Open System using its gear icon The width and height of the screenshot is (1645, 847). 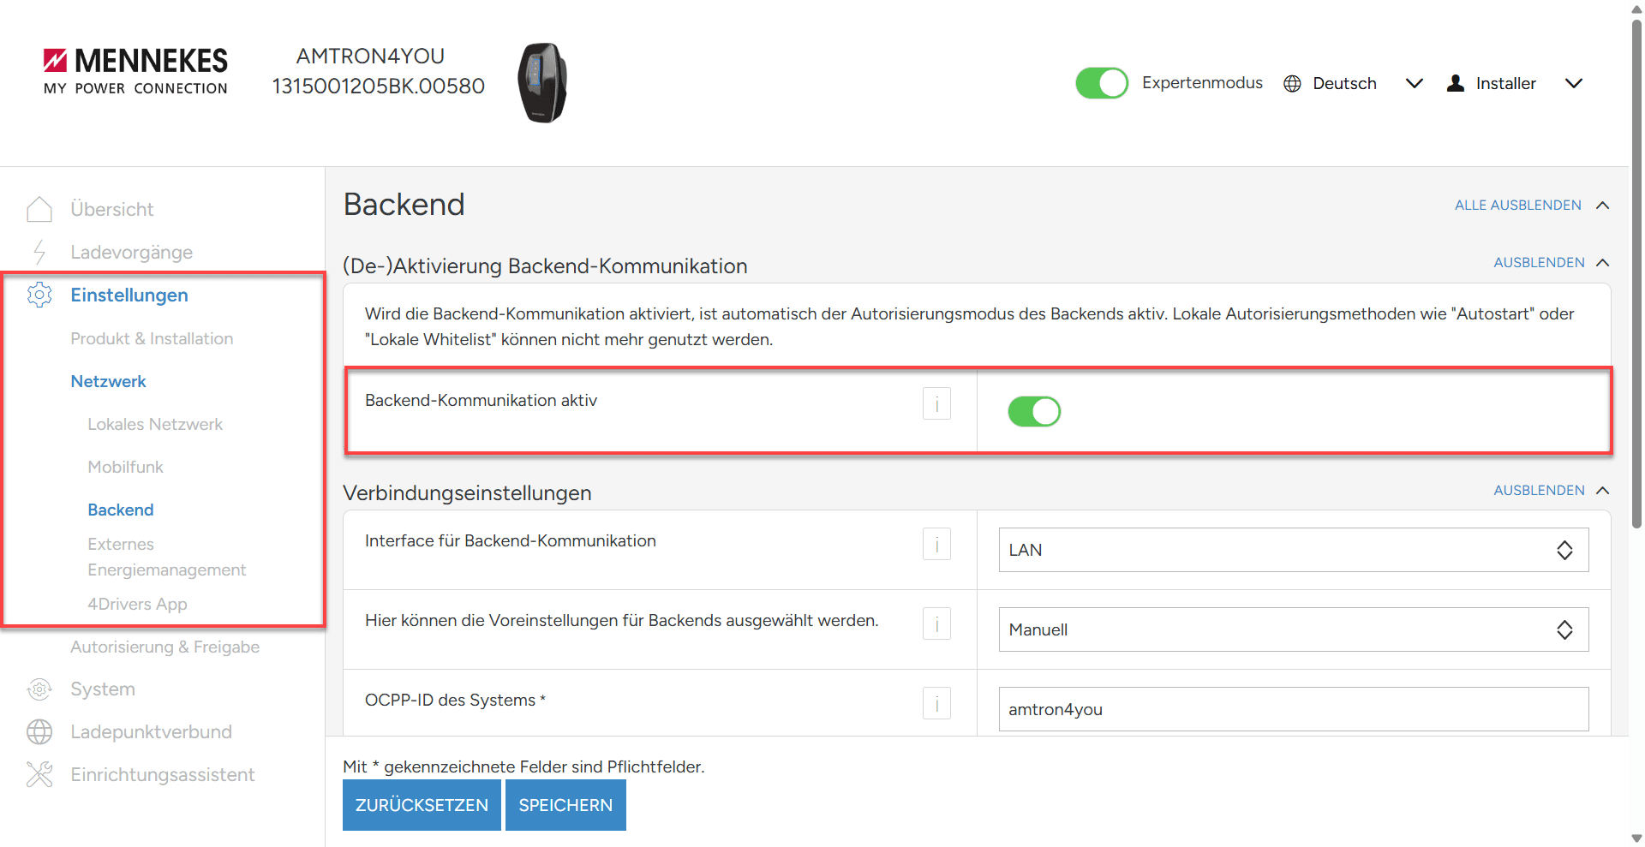tap(39, 689)
